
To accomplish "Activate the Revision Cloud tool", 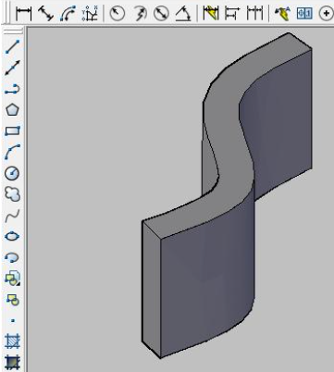I will pos(12,194).
